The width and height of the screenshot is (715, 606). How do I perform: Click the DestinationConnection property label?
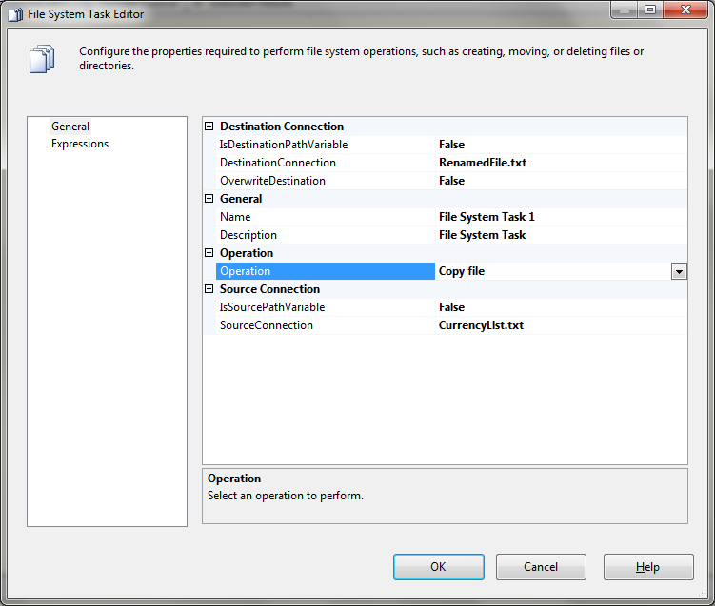click(278, 163)
